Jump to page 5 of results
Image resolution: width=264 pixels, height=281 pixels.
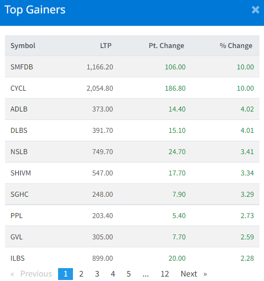click(129, 274)
